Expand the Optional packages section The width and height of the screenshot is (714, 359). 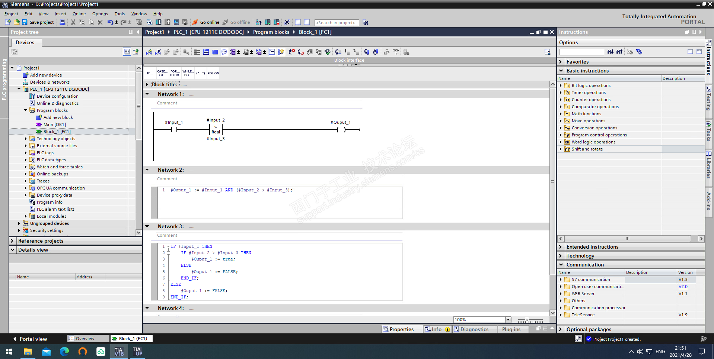[561, 329]
